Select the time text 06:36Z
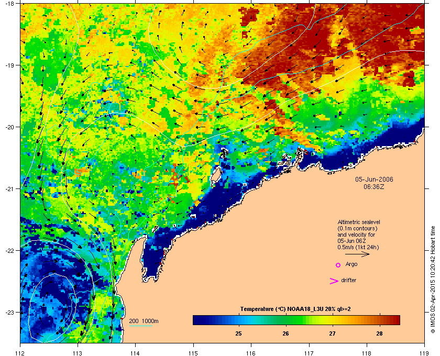This screenshot has height=356, width=440. 374,186
